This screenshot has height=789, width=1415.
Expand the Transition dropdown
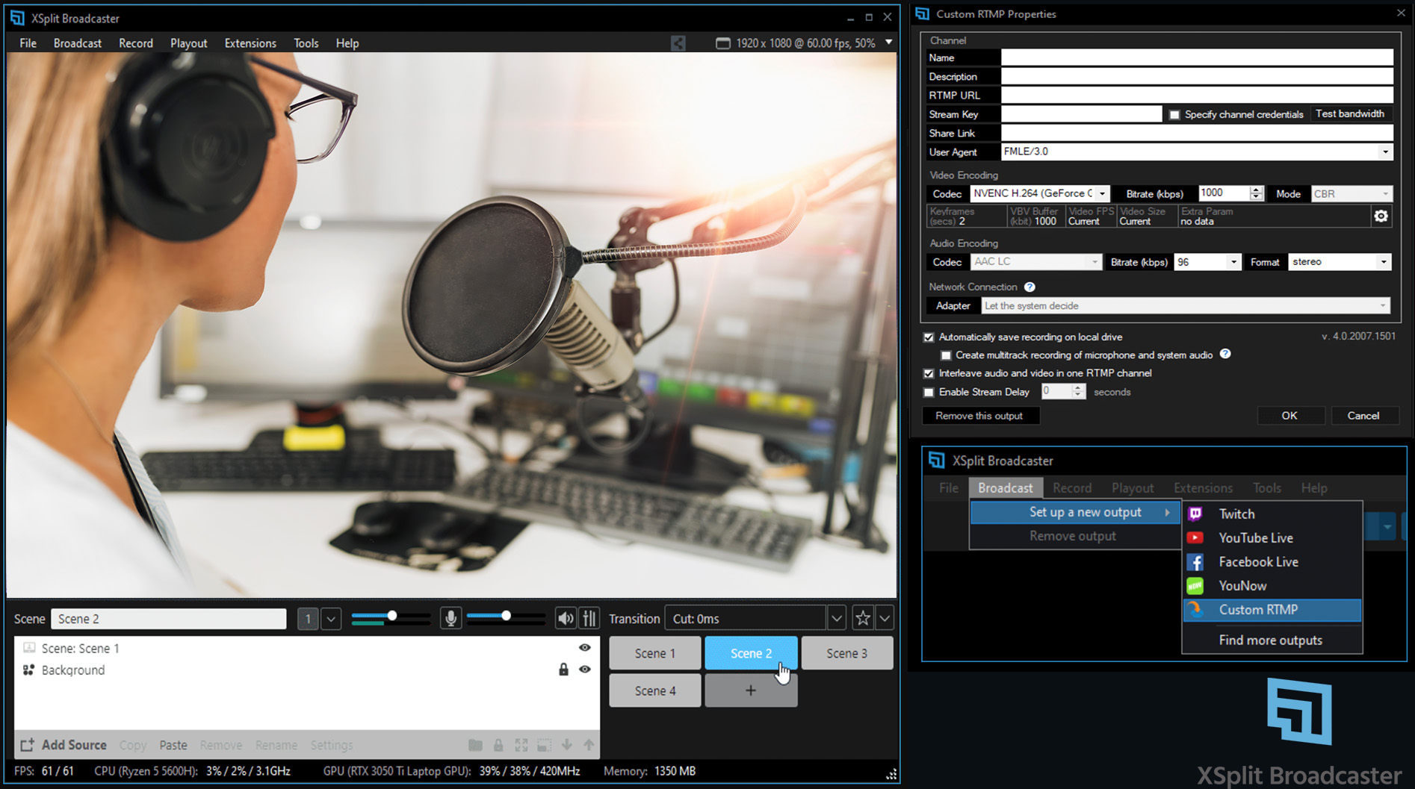pyautogui.click(x=836, y=618)
